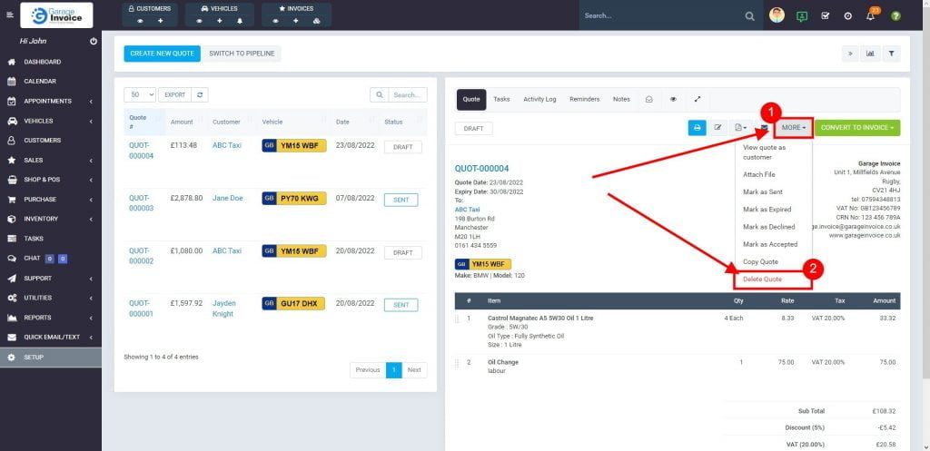Expand quote to full screen view

[697, 99]
